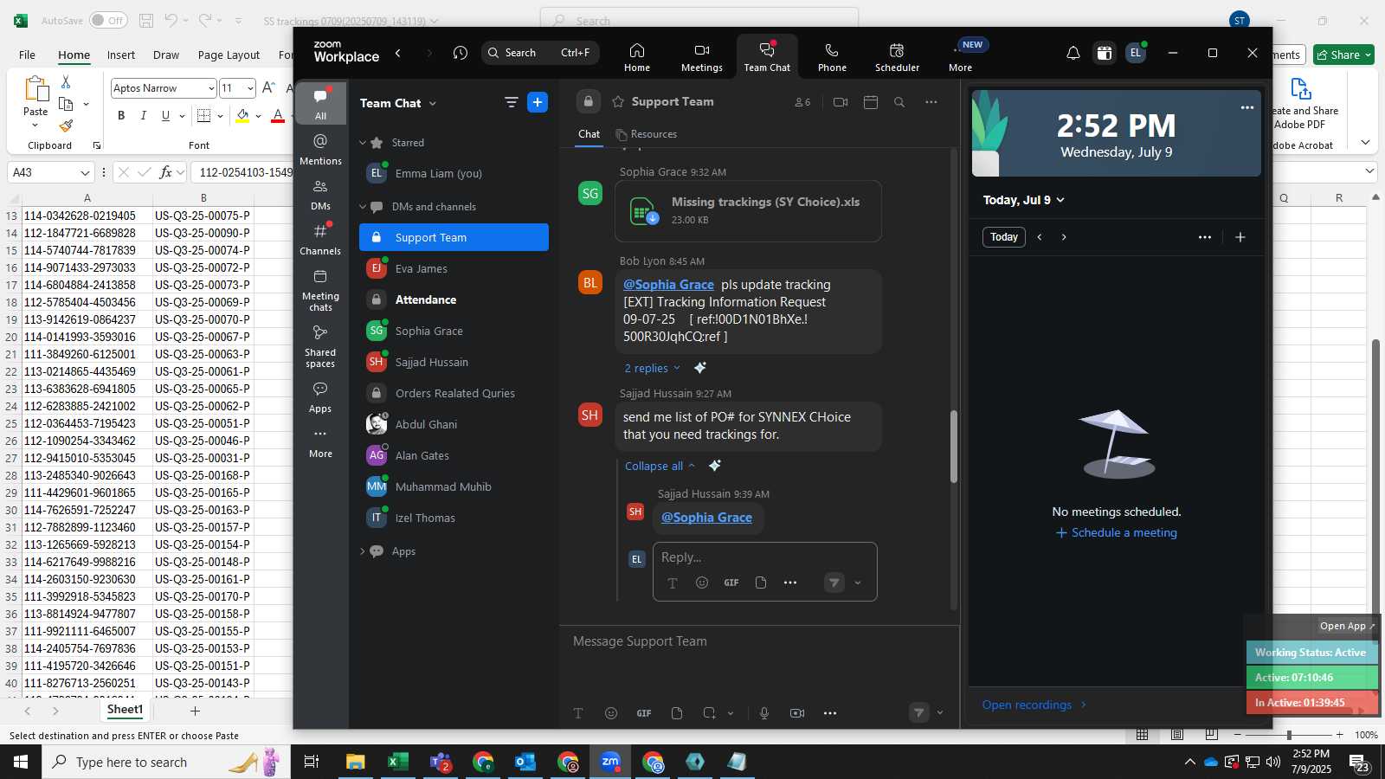Toggle Bold in Excel ribbon
This screenshot has height=779, width=1385.
121,116
